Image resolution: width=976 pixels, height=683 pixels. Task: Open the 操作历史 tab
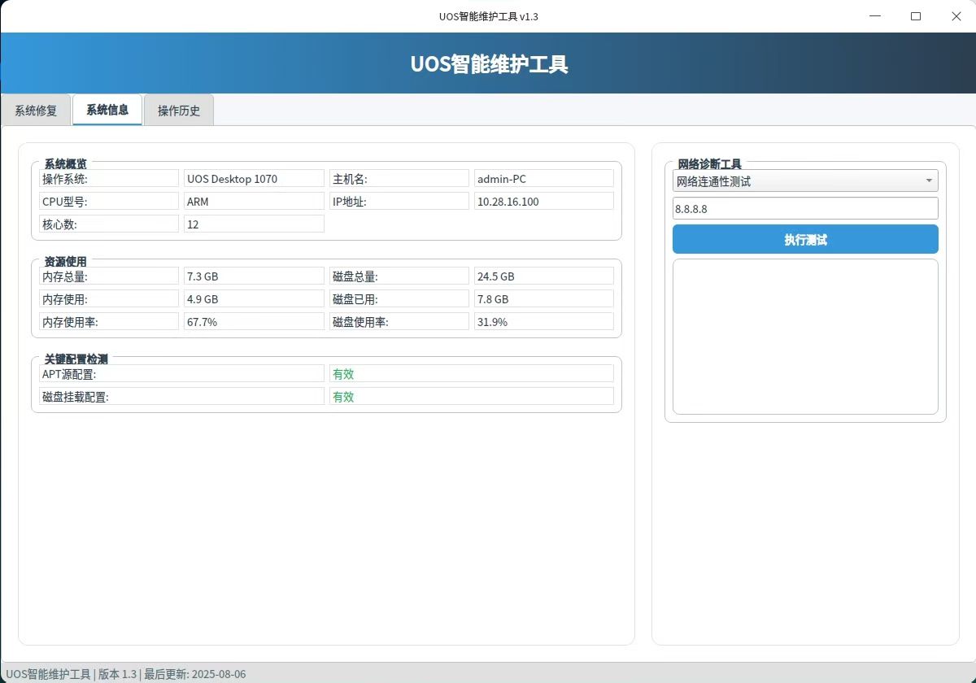179,111
